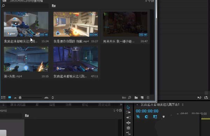Click the bin window search input field
The width and height of the screenshot is (210, 136).
[x=27, y=6]
